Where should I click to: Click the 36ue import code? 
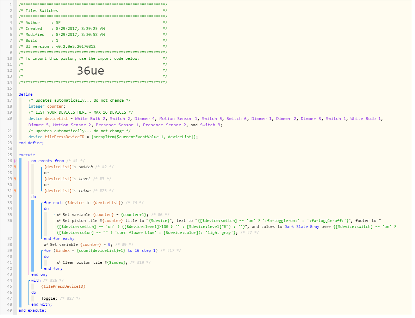coord(91,71)
